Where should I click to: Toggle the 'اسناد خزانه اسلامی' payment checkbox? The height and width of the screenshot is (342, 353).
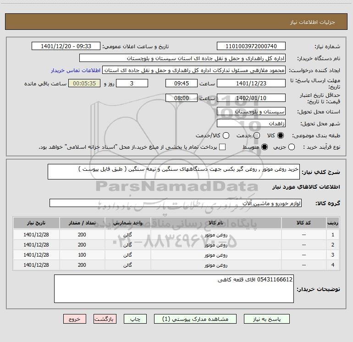[x=222, y=147]
